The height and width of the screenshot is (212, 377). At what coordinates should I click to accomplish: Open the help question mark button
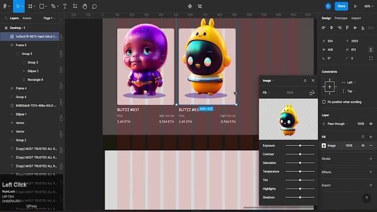(366, 198)
